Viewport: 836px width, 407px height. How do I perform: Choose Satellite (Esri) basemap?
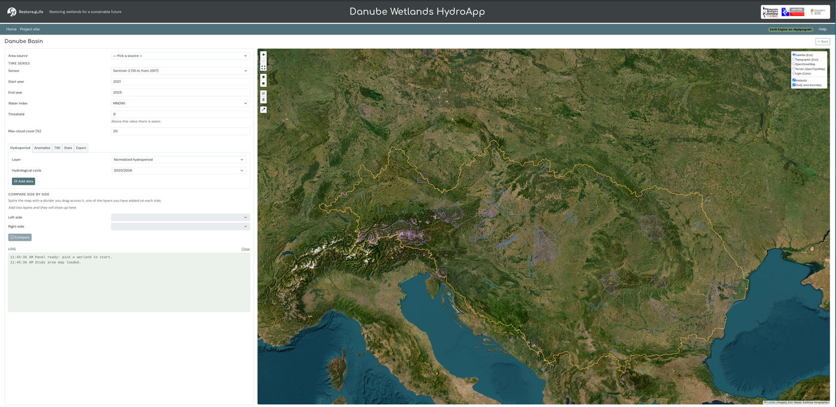click(794, 55)
